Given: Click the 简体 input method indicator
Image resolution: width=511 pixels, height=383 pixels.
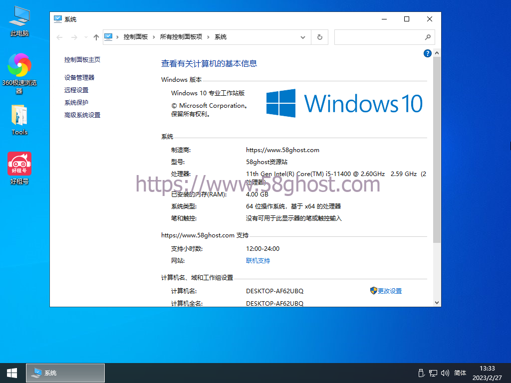Looking at the screenshot, I should 460,373.
